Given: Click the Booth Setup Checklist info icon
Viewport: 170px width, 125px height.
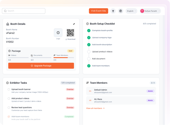Looking at the screenshot, I should click(x=87, y=24).
